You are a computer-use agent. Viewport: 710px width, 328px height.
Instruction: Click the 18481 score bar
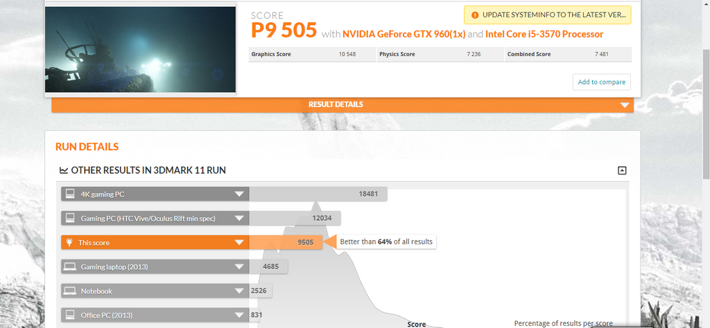pyautogui.click(x=318, y=194)
